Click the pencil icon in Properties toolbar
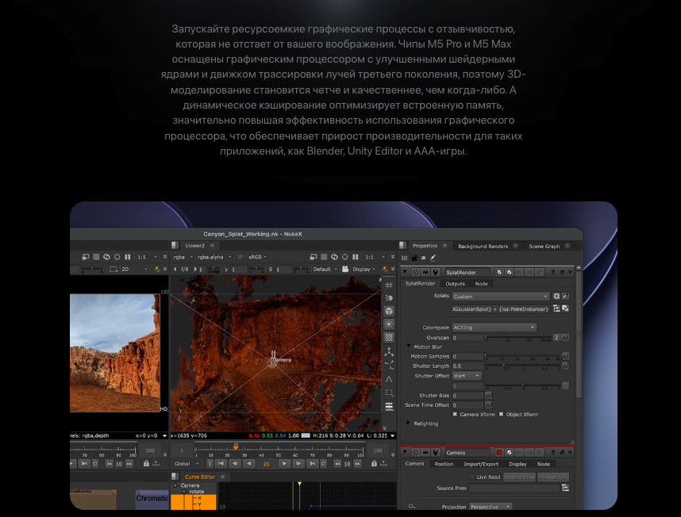 (433, 258)
